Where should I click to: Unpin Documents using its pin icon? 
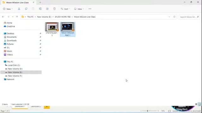coord(40,37)
